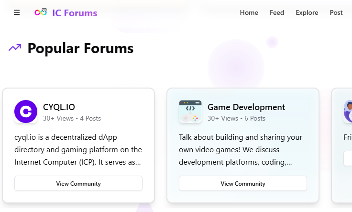Image resolution: width=352 pixels, height=212 pixels.
Task: Click the Game Development forum name
Action: point(246,107)
